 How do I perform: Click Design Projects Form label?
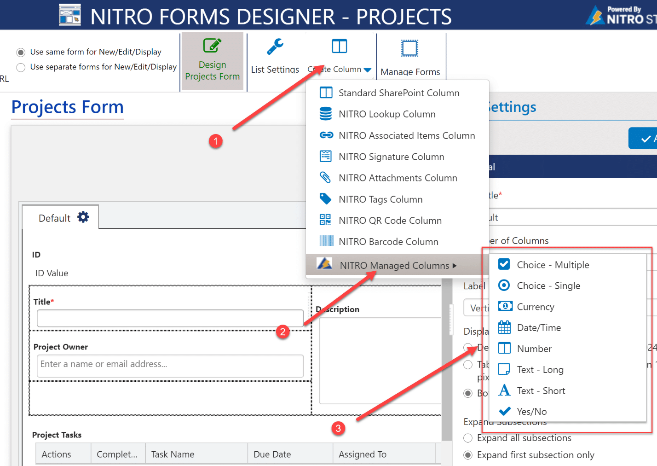213,70
